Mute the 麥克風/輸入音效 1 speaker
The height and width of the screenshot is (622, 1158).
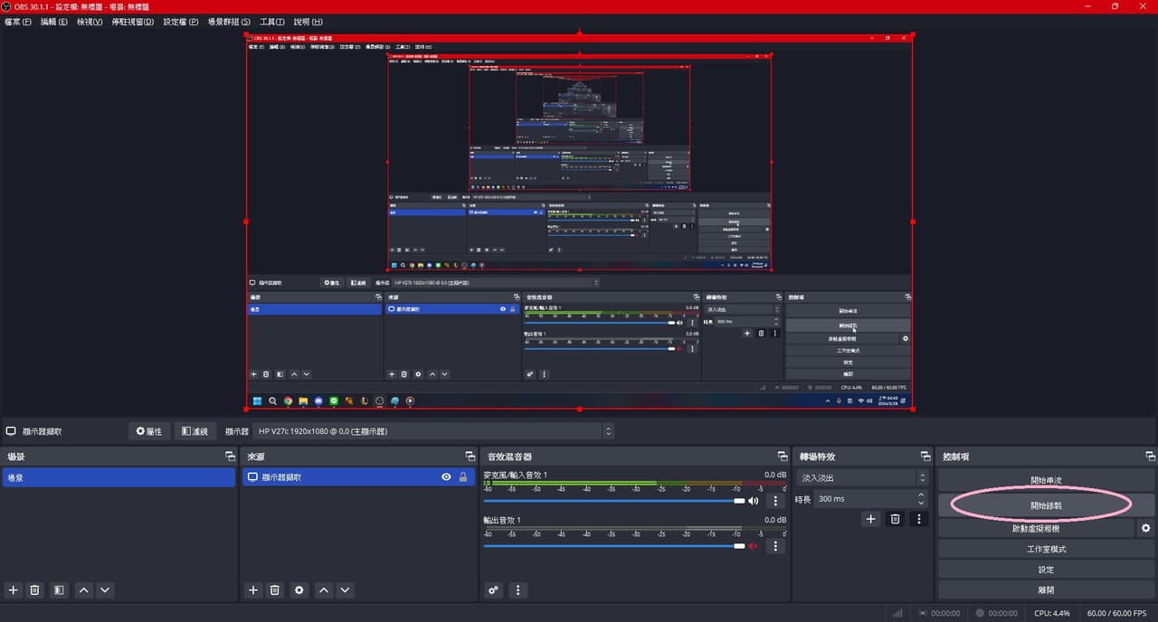pos(753,500)
